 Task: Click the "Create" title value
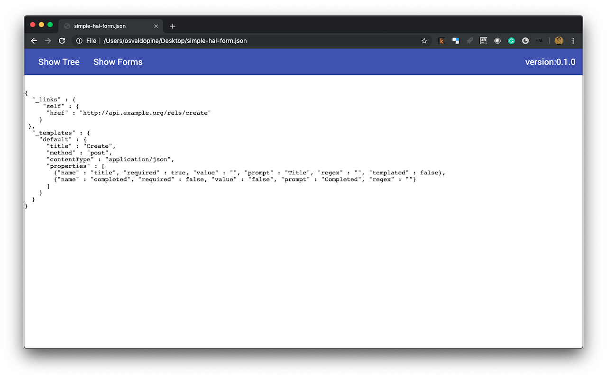pos(98,146)
